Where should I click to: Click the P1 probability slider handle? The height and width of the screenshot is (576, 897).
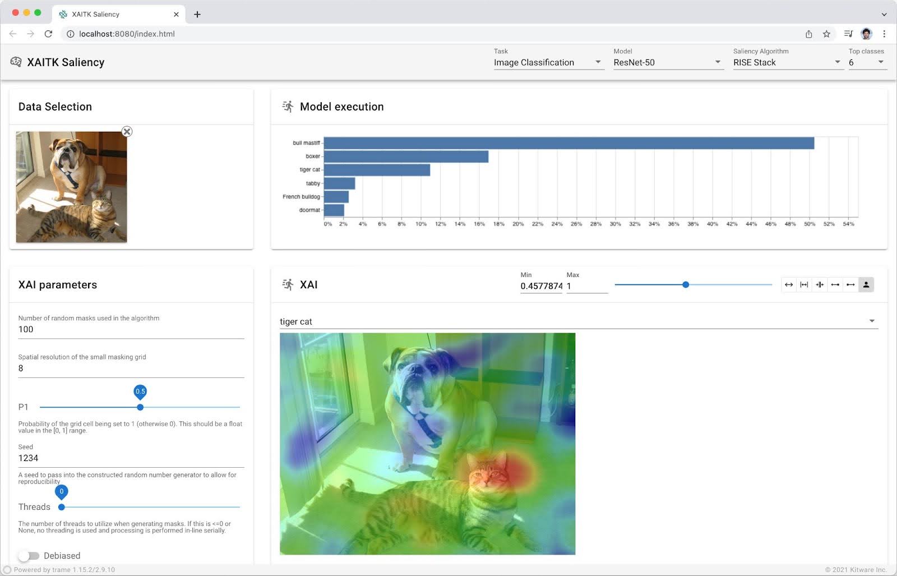(140, 407)
